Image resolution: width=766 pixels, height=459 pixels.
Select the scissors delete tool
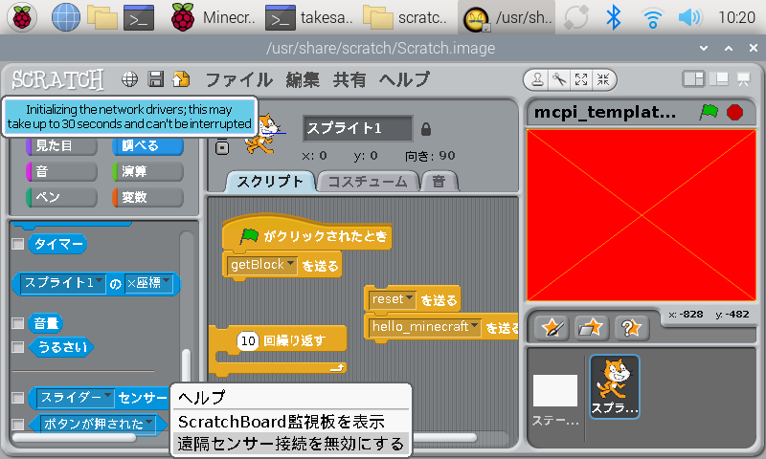[559, 79]
